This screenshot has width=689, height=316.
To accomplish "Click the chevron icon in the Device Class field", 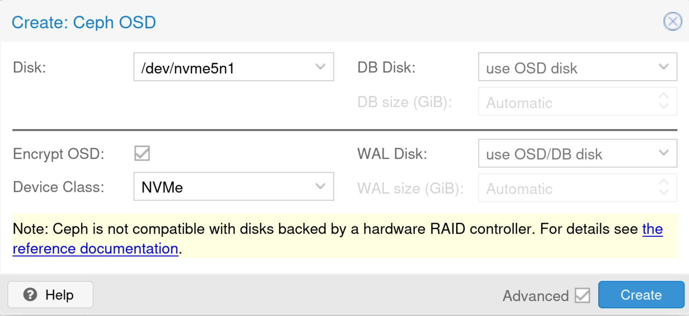I will [320, 187].
